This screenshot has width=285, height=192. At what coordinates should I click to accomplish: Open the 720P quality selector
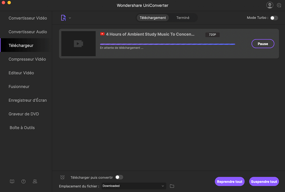212,34
